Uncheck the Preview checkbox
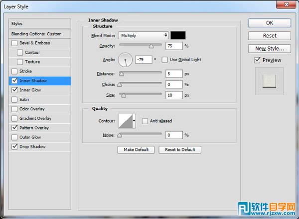Screen dimensions: 299x219 pos(257,60)
